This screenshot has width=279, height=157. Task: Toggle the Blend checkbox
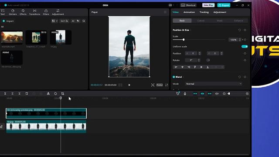tap(174, 77)
